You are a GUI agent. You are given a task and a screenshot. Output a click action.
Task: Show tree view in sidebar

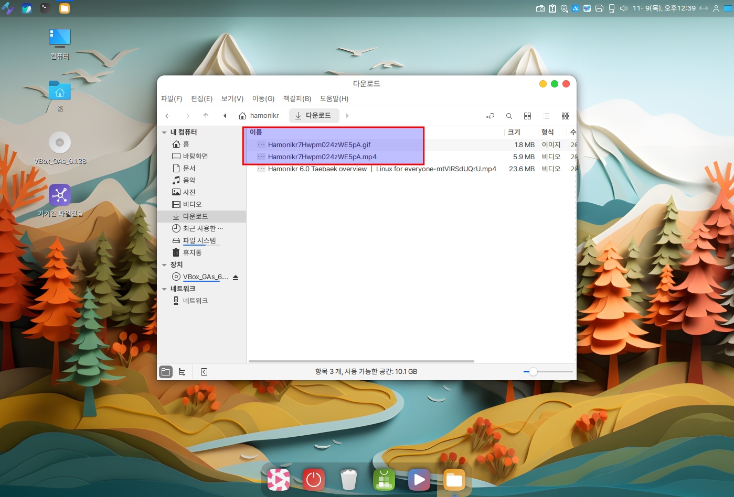pos(182,372)
